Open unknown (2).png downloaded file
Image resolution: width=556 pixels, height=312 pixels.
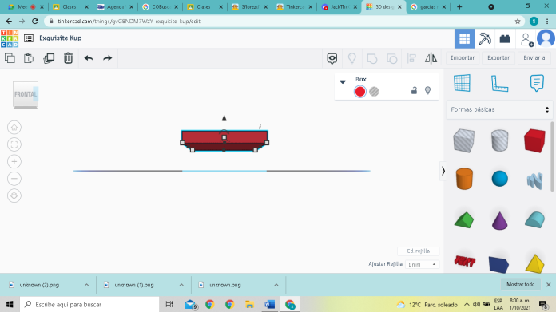click(39, 285)
